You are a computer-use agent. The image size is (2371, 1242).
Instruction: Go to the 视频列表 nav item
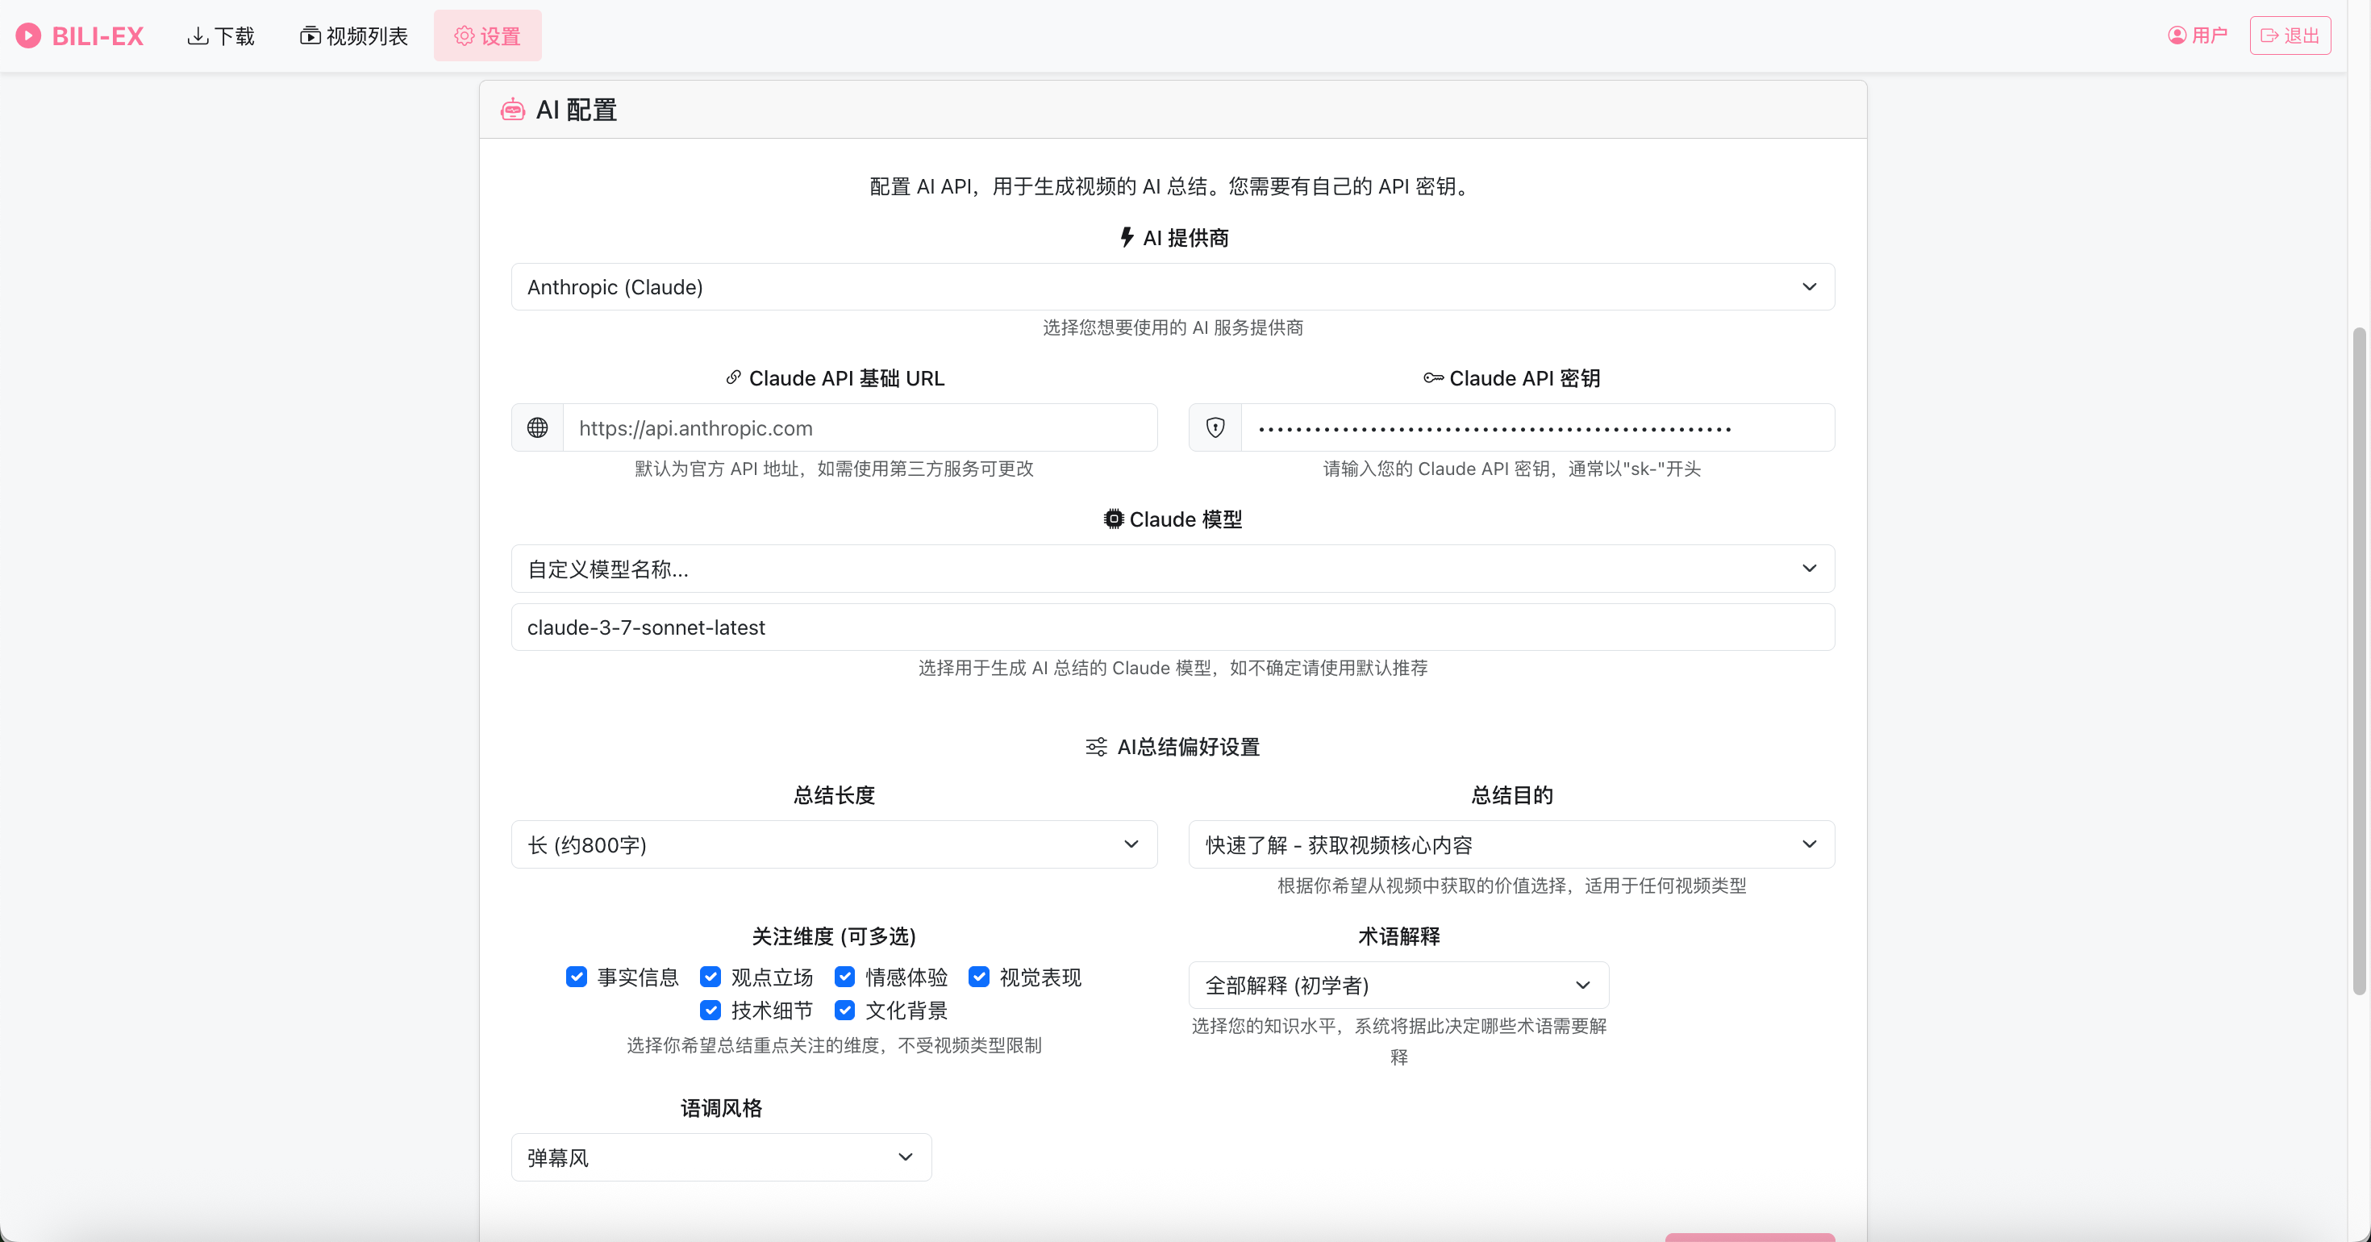tap(353, 36)
